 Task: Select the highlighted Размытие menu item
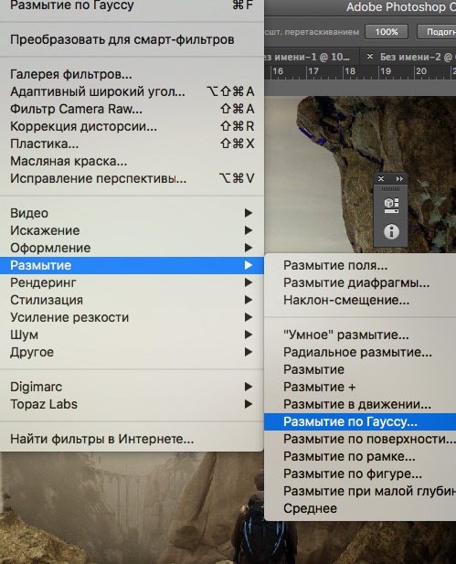[x=132, y=265]
